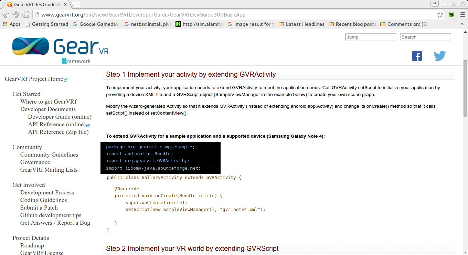Screen dimensions: 468x255
Task: Open the Latest Headlines bookmark folder
Action: click(x=301, y=24)
